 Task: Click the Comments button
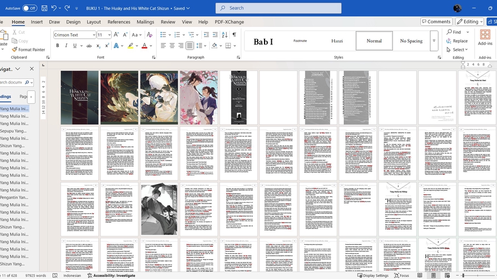[x=436, y=22]
